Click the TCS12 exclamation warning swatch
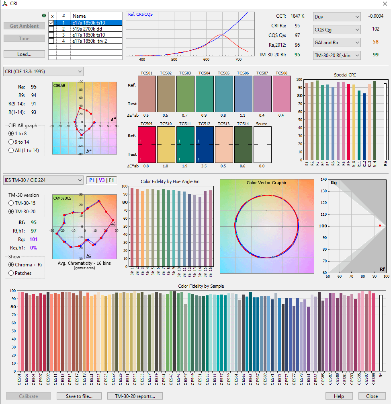 pyautogui.click(x=205, y=144)
